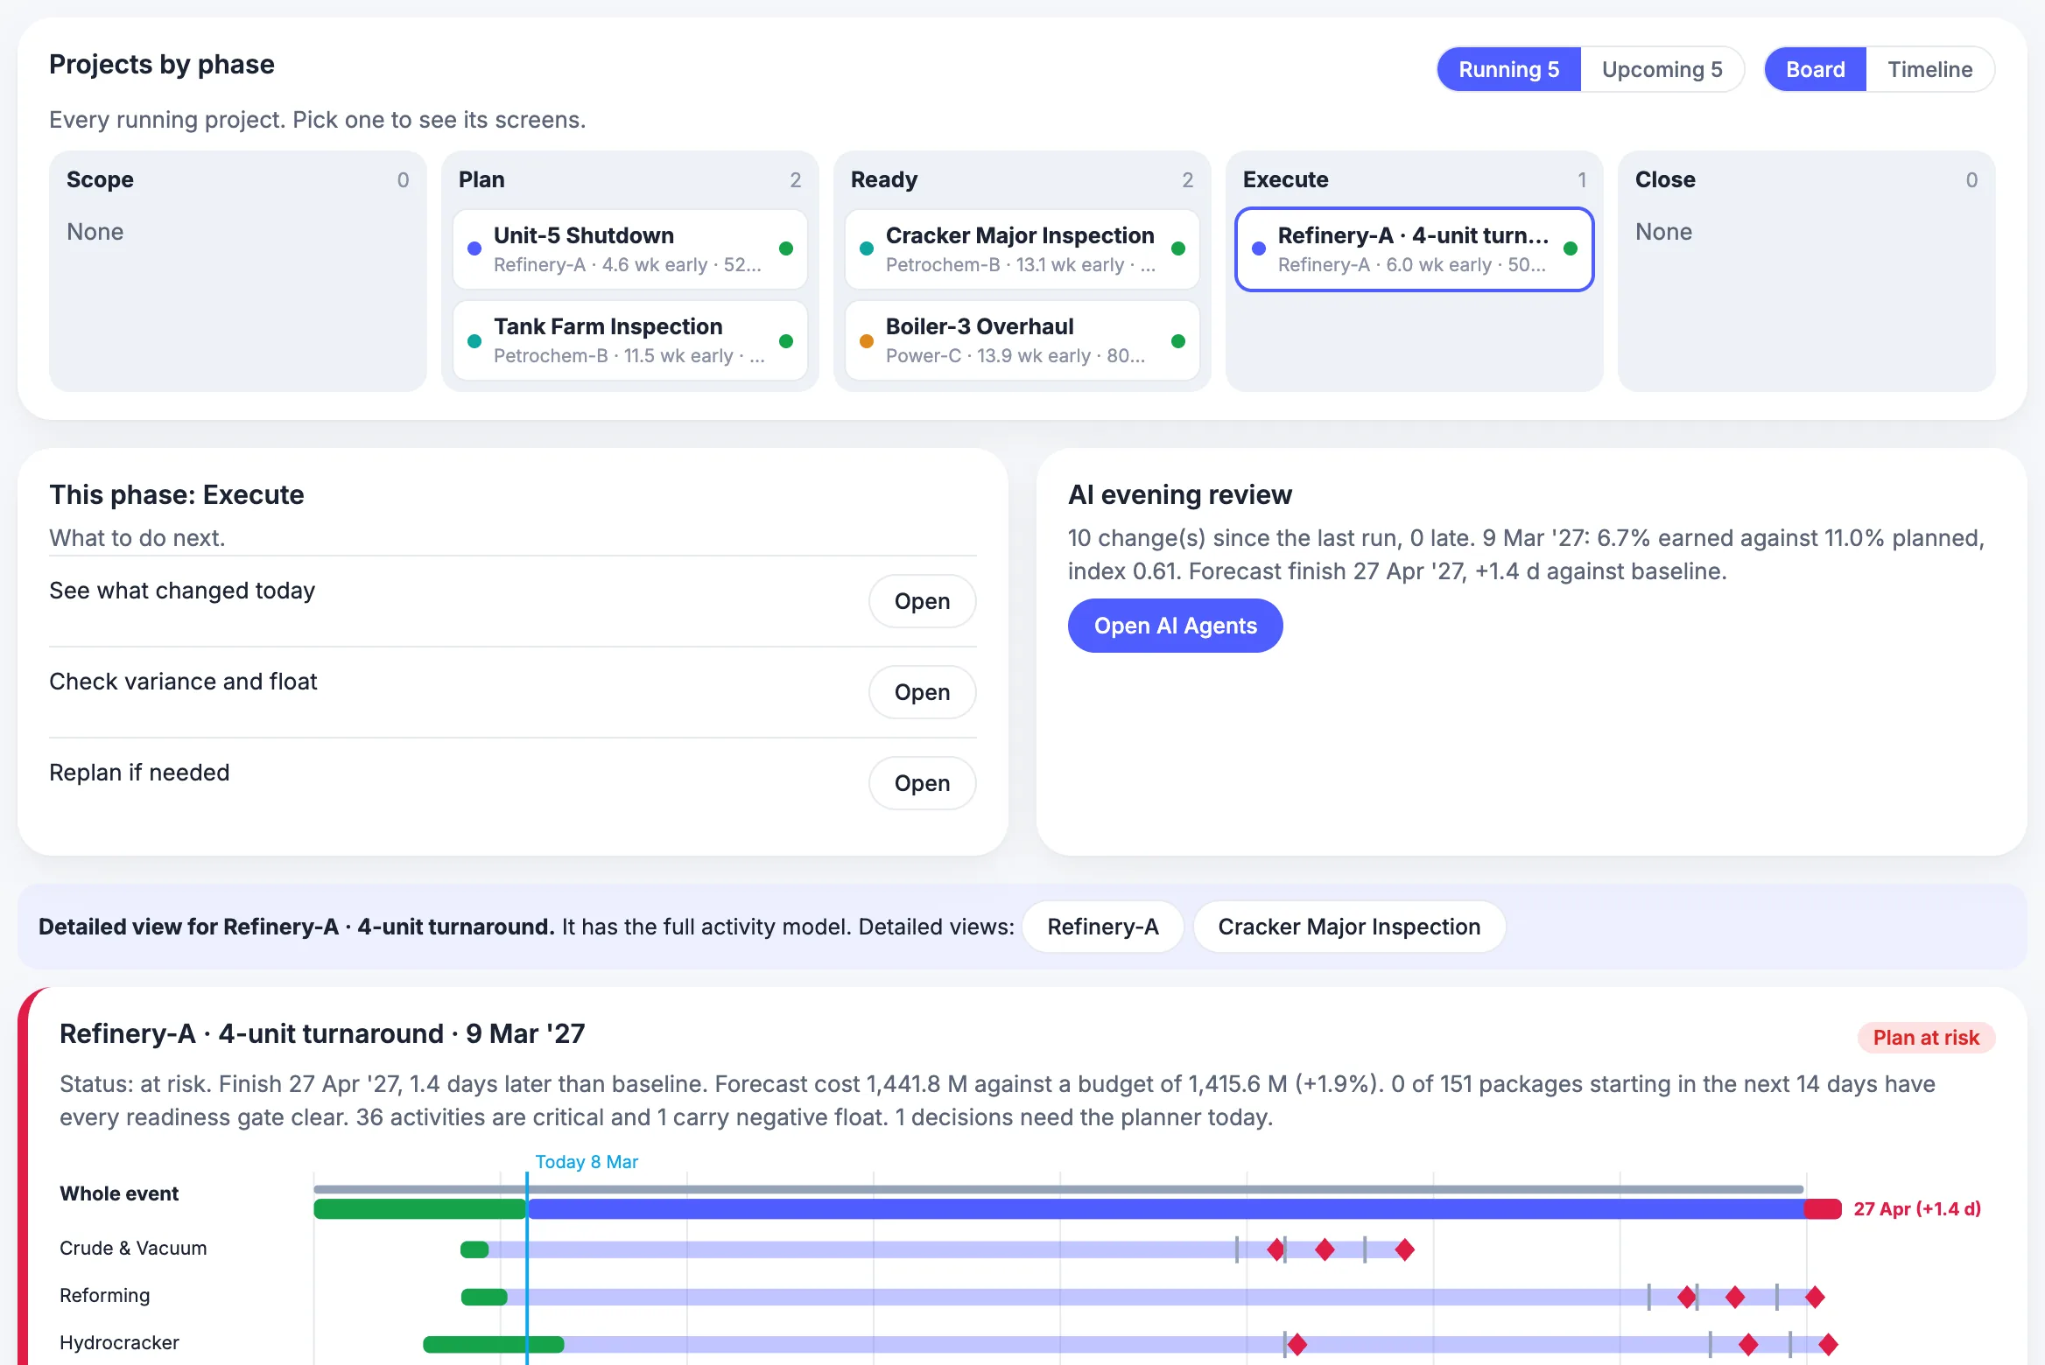Click the green status dot on Unit-5 Shutdown

(786, 248)
